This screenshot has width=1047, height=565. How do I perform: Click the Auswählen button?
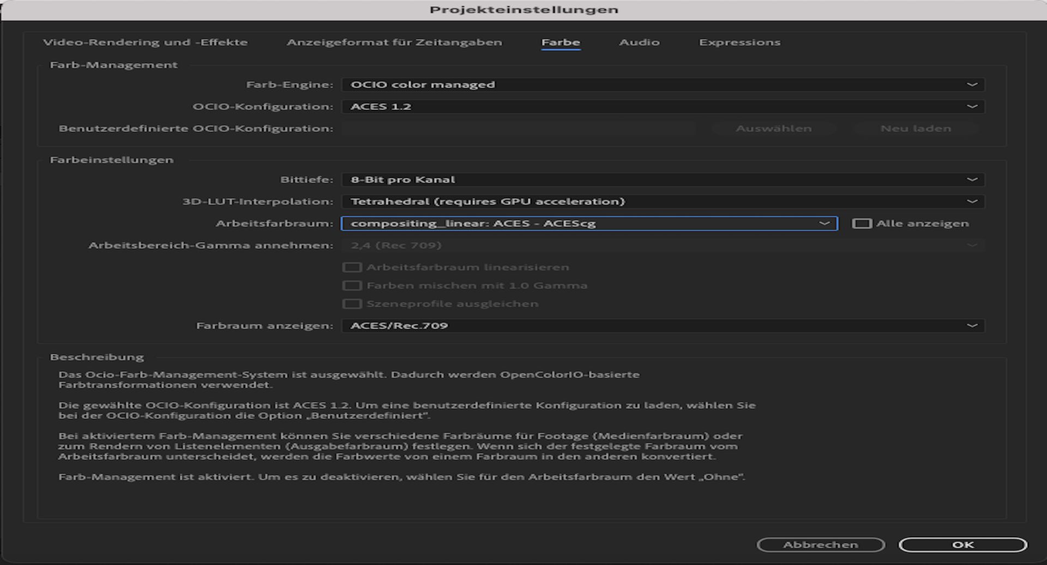tap(774, 129)
